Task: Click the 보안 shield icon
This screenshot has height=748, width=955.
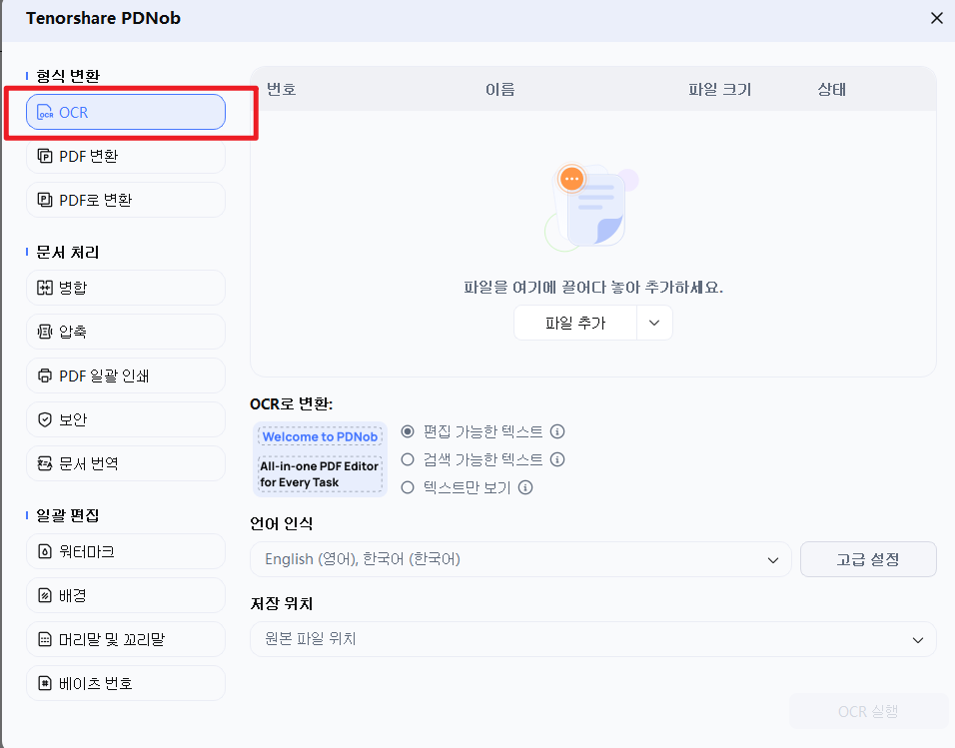Action: click(45, 419)
